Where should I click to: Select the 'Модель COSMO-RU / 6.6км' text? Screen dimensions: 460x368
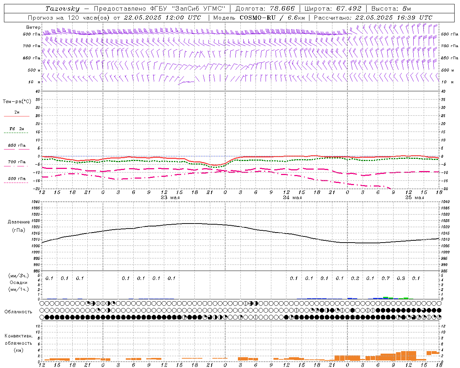pos(259,18)
